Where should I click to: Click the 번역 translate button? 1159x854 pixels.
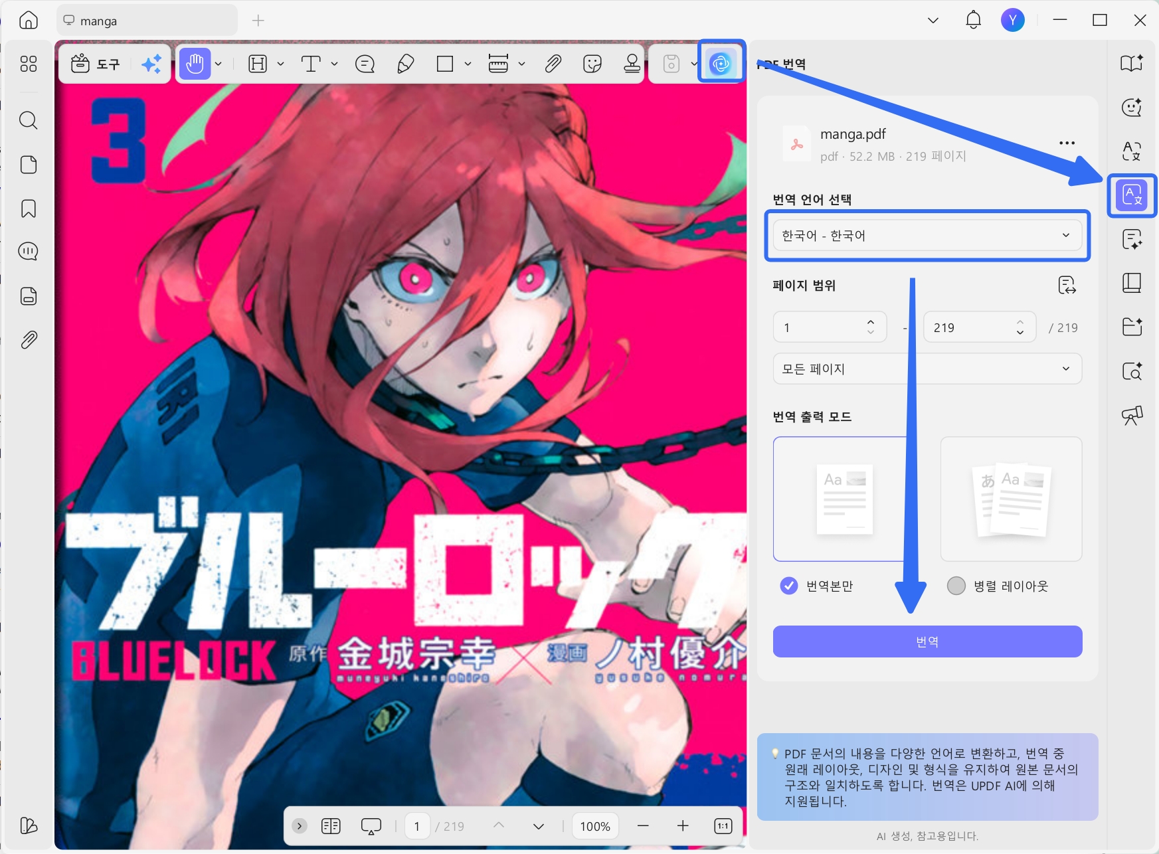tap(927, 641)
